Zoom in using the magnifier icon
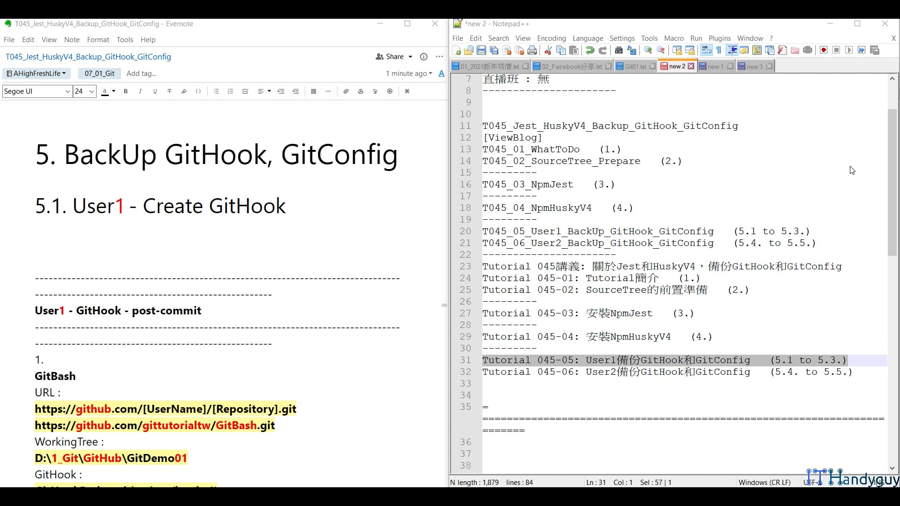The width and height of the screenshot is (900, 506). coord(648,50)
